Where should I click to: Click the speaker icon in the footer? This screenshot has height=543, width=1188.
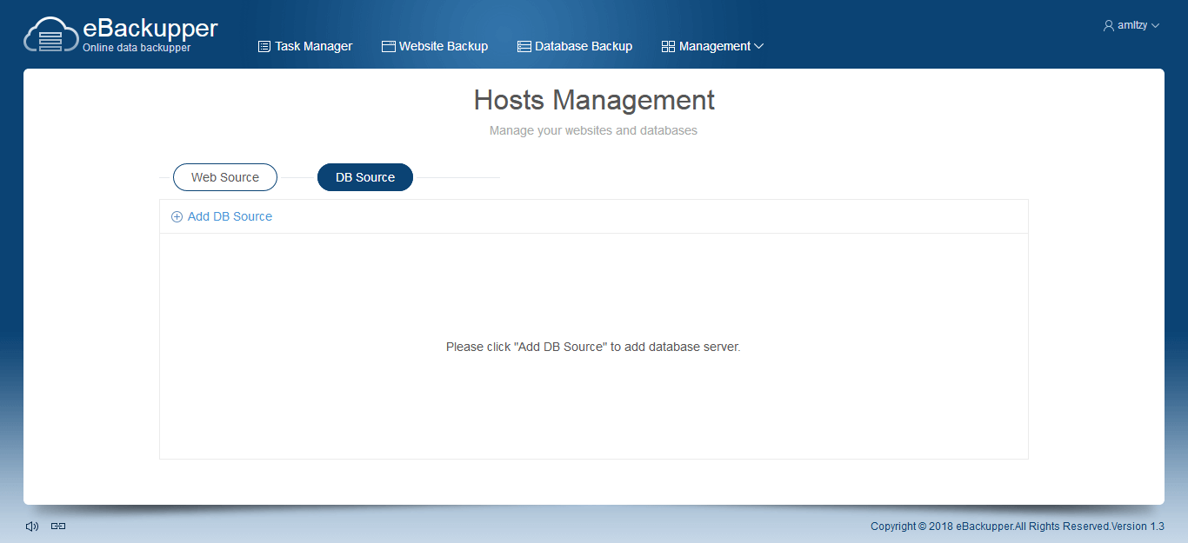32,526
